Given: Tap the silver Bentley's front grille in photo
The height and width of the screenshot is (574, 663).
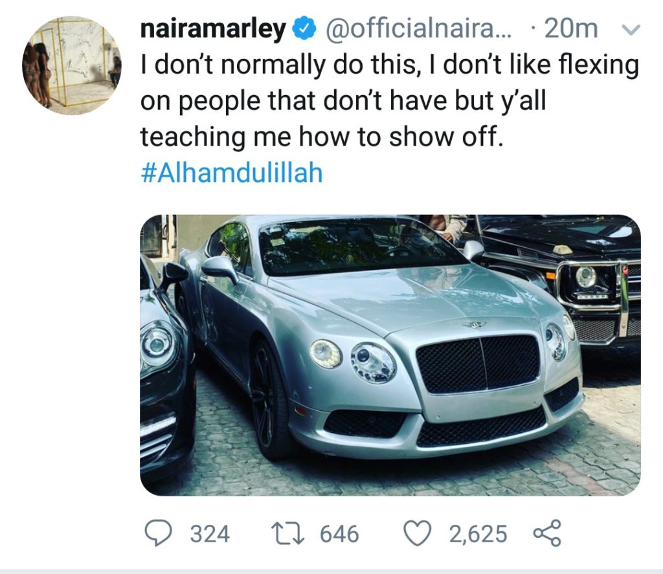Looking at the screenshot, I should pos(478,362).
